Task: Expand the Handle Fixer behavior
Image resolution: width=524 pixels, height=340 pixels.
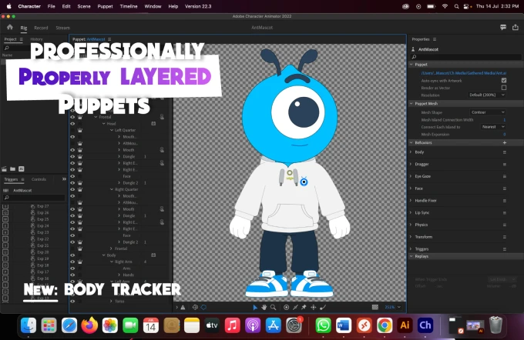Action: point(411,201)
